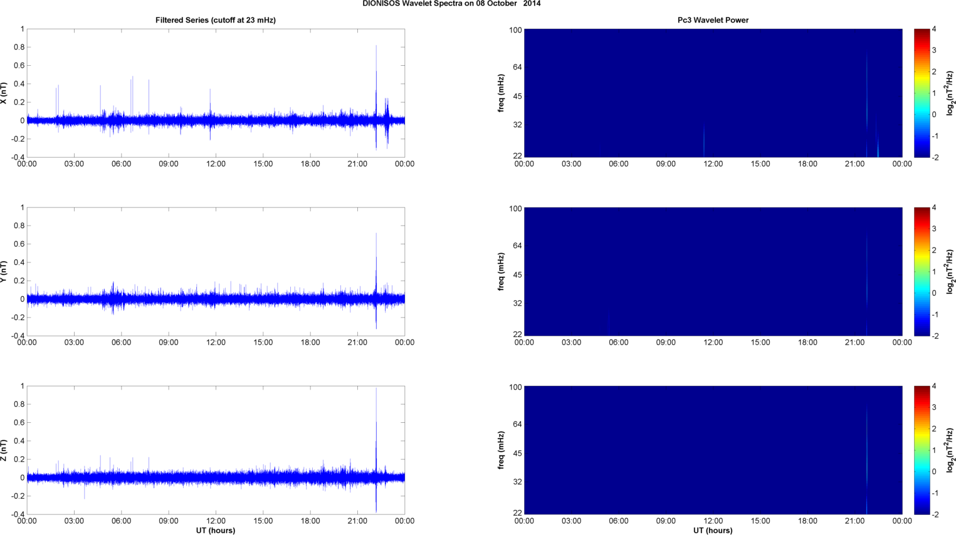956x535 pixels.
Task: Click the '0' tick on Y colorbar
Action: [x=934, y=293]
